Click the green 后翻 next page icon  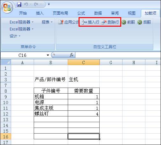(140, 22)
